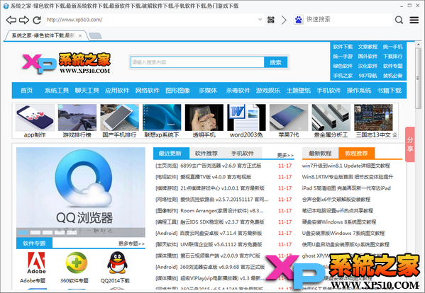Open the QR code icon
The width and height of the screenshot is (425, 293).
271,20
